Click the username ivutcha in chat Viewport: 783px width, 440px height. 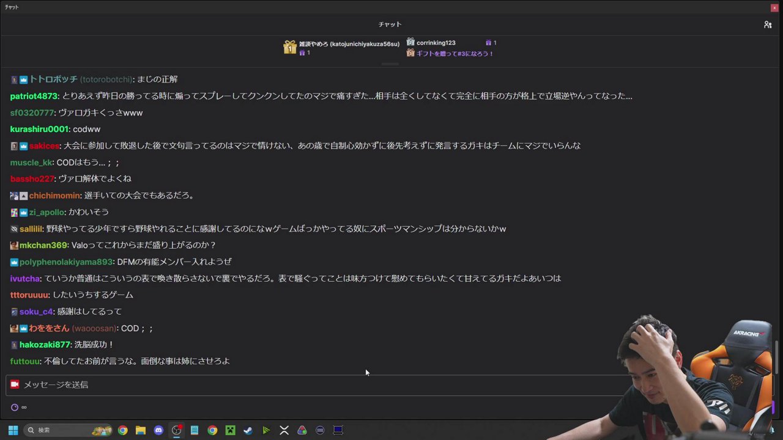point(25,278)
